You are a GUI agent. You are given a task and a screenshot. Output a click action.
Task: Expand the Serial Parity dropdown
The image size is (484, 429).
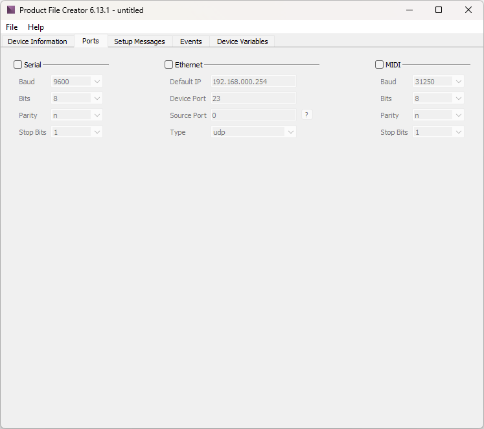[x=77, y=115]
